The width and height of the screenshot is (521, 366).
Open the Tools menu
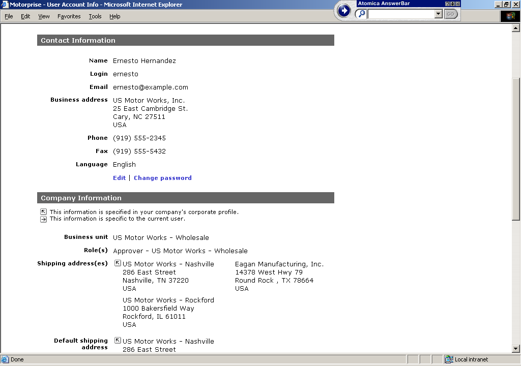point(95,16)
